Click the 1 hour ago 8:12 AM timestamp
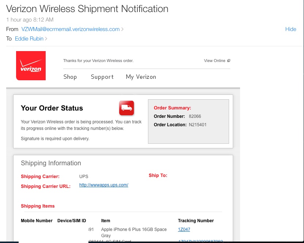Image resolution: width=304 pixels, height=243 pixels. 30,20
